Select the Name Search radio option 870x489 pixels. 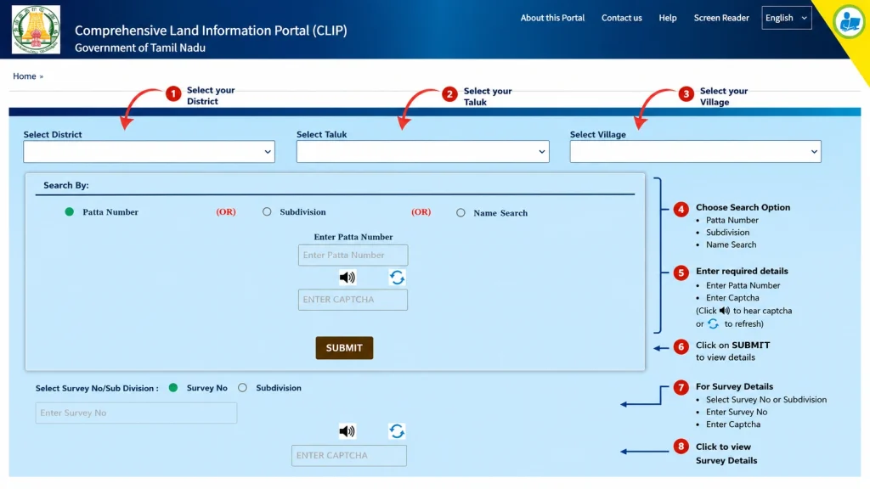point(460,212)
